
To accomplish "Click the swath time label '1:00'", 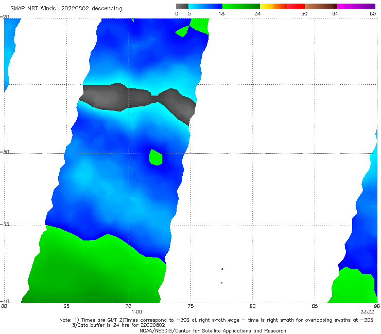I will pos(136,312).
